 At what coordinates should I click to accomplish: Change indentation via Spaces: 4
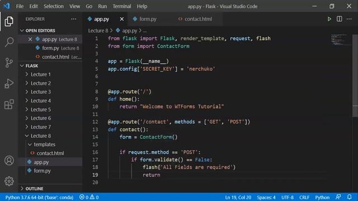[x=266, y=197]
